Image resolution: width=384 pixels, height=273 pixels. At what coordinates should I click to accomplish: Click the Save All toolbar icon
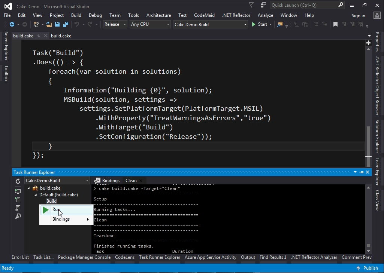[x=66, y=24]
